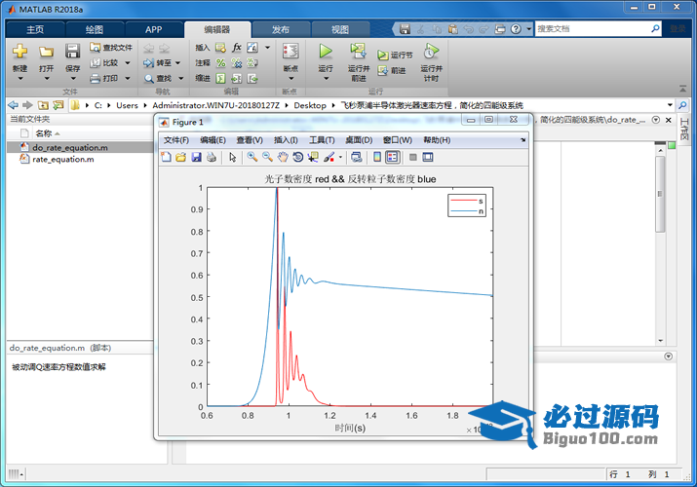The image size is (697, 487).
Task: Expand the Open (打开) dropdown arrow
Action: click(x=46, y=79)
